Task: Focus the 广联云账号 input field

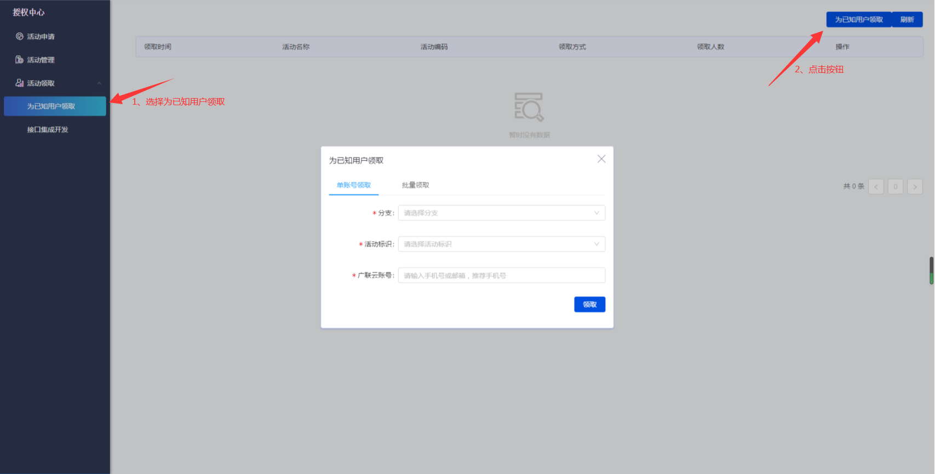Action: point(501,276)
